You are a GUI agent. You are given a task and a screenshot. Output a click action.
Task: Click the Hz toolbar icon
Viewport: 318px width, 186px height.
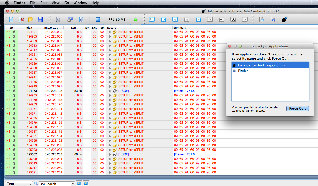tap(222, 19)
